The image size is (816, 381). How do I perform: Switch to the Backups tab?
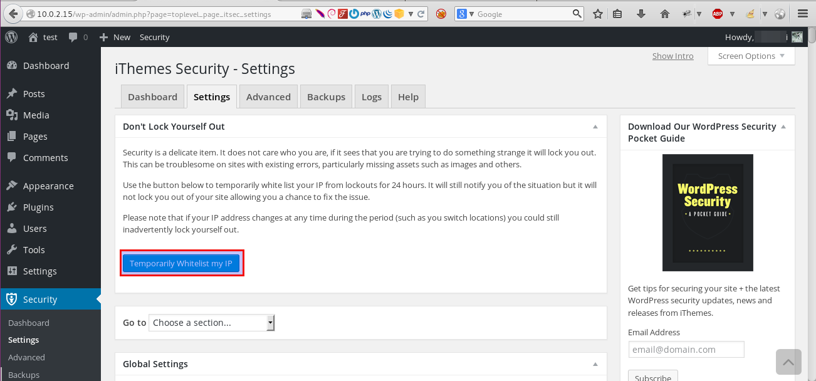326,97
